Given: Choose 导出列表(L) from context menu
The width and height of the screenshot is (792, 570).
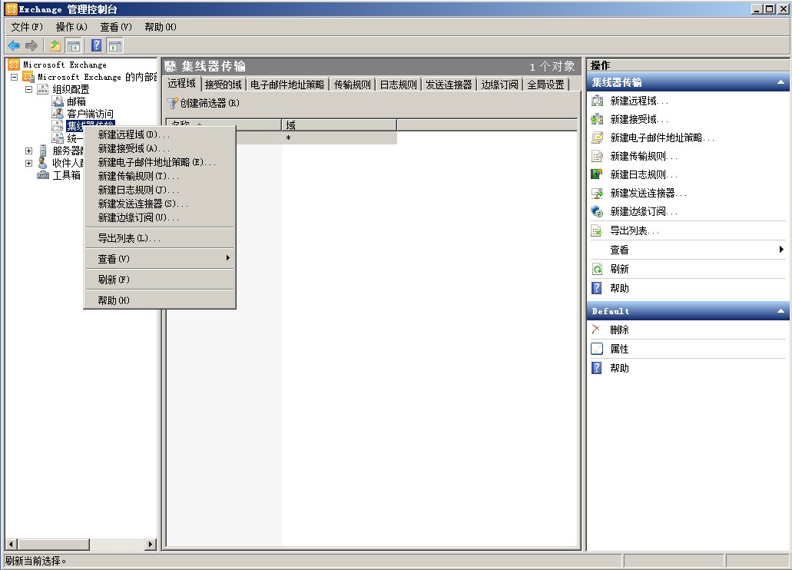Looking at the screenshot, I should coord(160,238).
